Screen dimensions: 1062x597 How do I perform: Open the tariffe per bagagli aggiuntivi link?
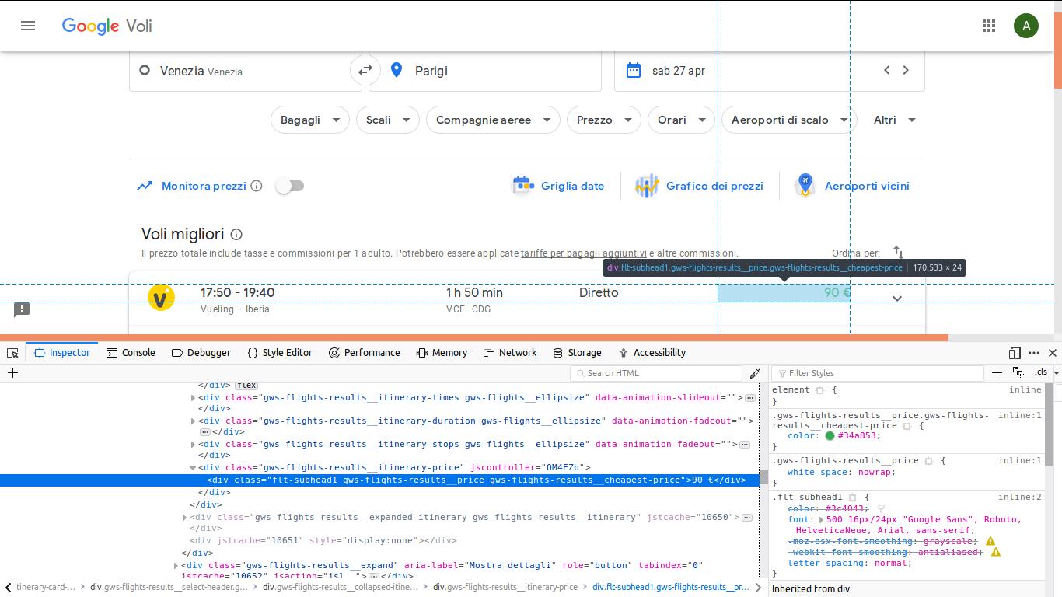coord(583,253)
